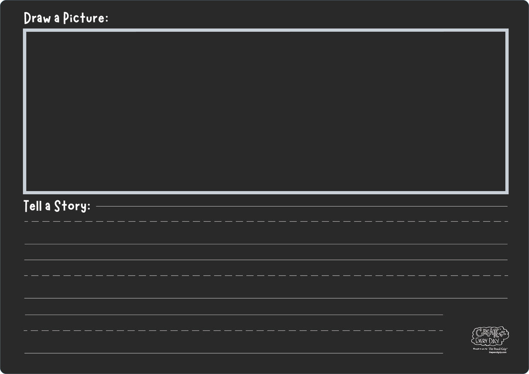Screen dimensions: 529x374
Task: Open the thepencilgrip.com link
Action: coord(497,352)
